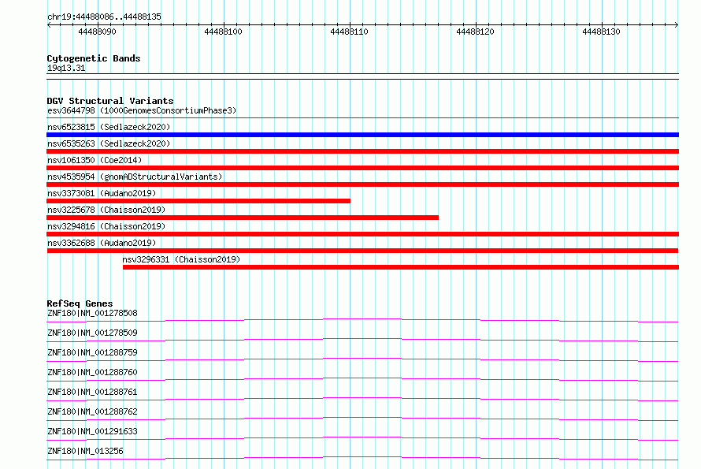Screen dimensions: 701x469
Task: Click the chr19:44488086..44488135 coordinate label
Action: coord(104,17)
